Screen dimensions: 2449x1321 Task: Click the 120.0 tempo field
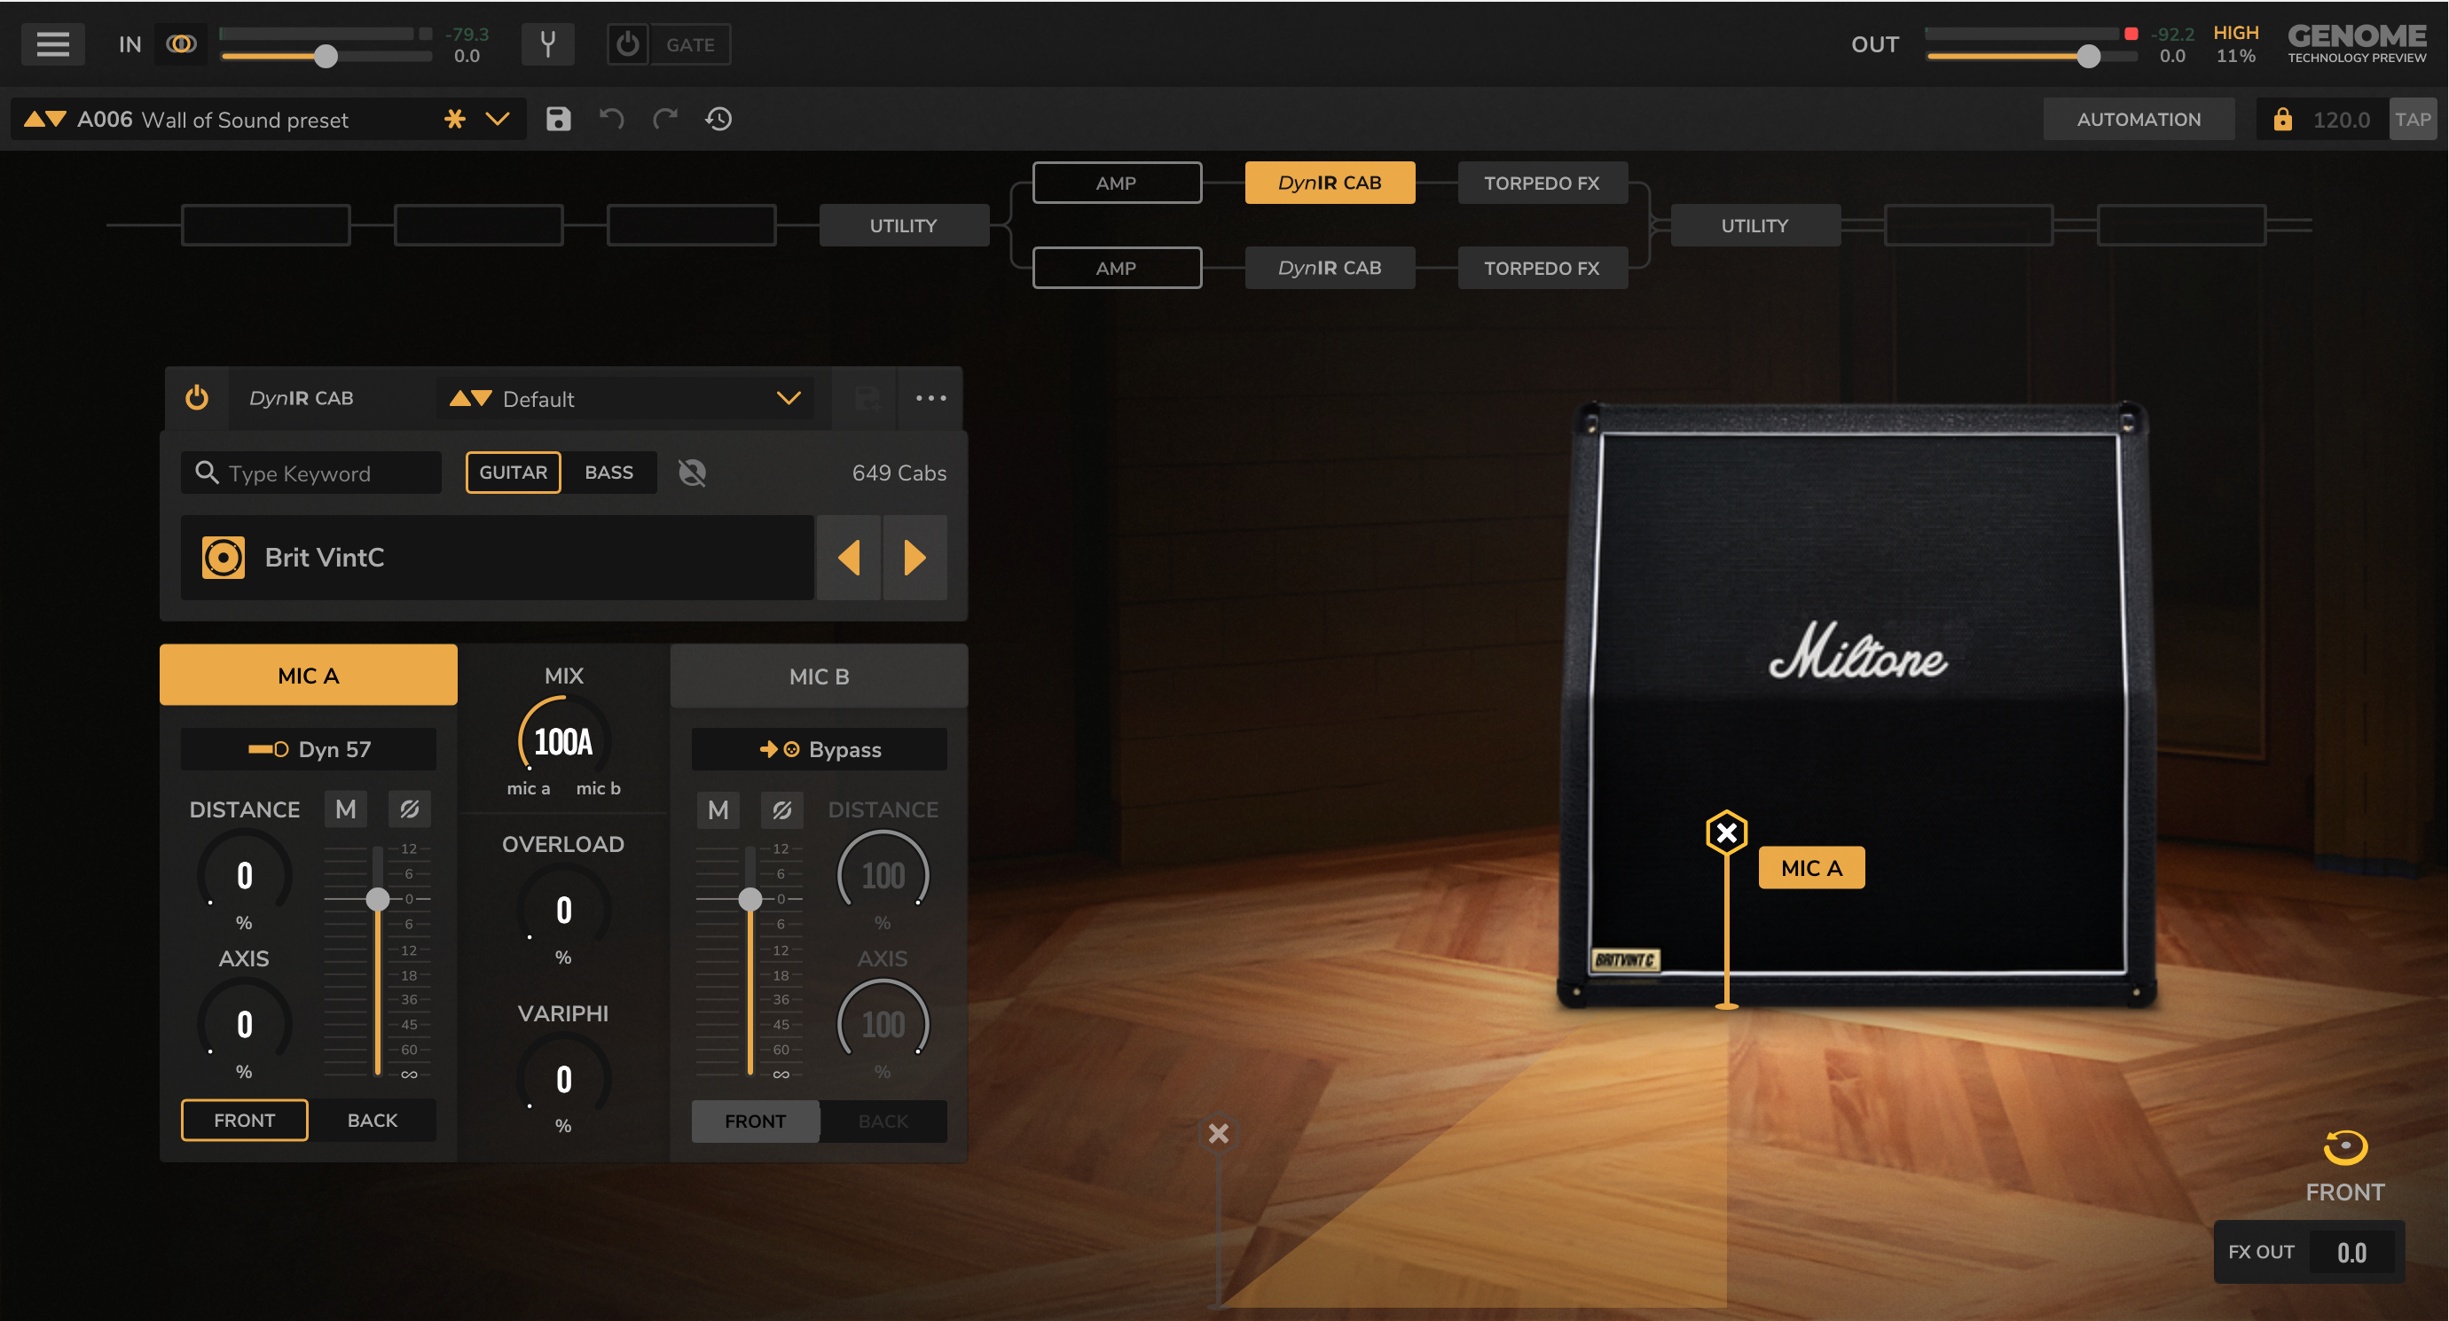(2342, 120)
